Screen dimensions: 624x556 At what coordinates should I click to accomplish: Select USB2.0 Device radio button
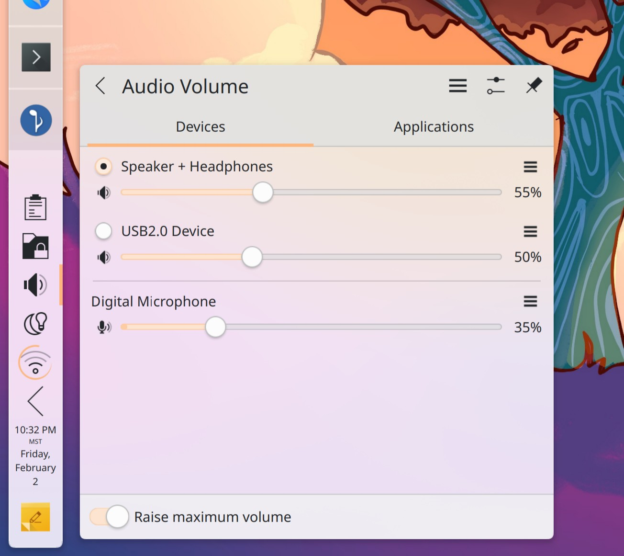coord(103,231)
